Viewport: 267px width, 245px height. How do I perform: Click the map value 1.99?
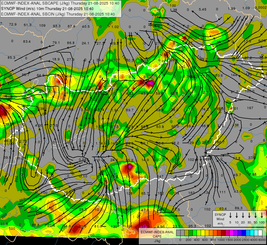click(232, 8)
